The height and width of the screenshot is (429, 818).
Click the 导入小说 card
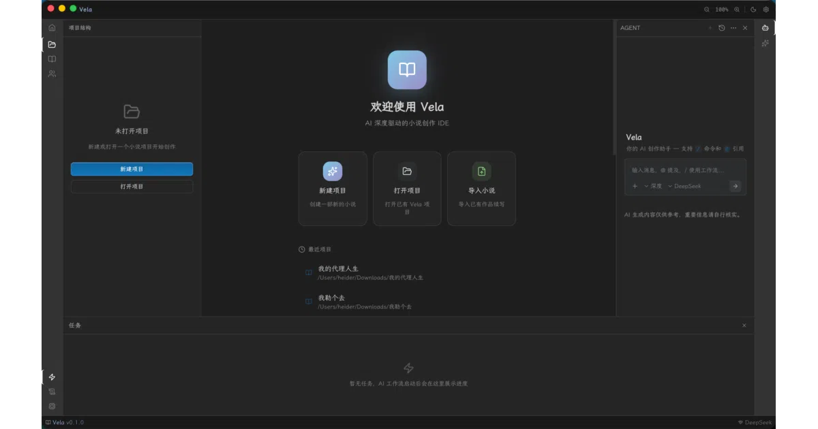(481, 189)
